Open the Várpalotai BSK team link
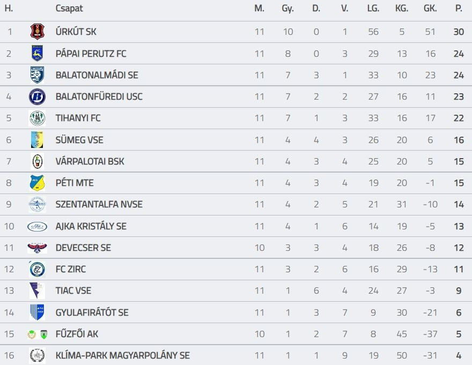This screenshot has height=365, width=472. pyautogui.click(x=90, y=161)
